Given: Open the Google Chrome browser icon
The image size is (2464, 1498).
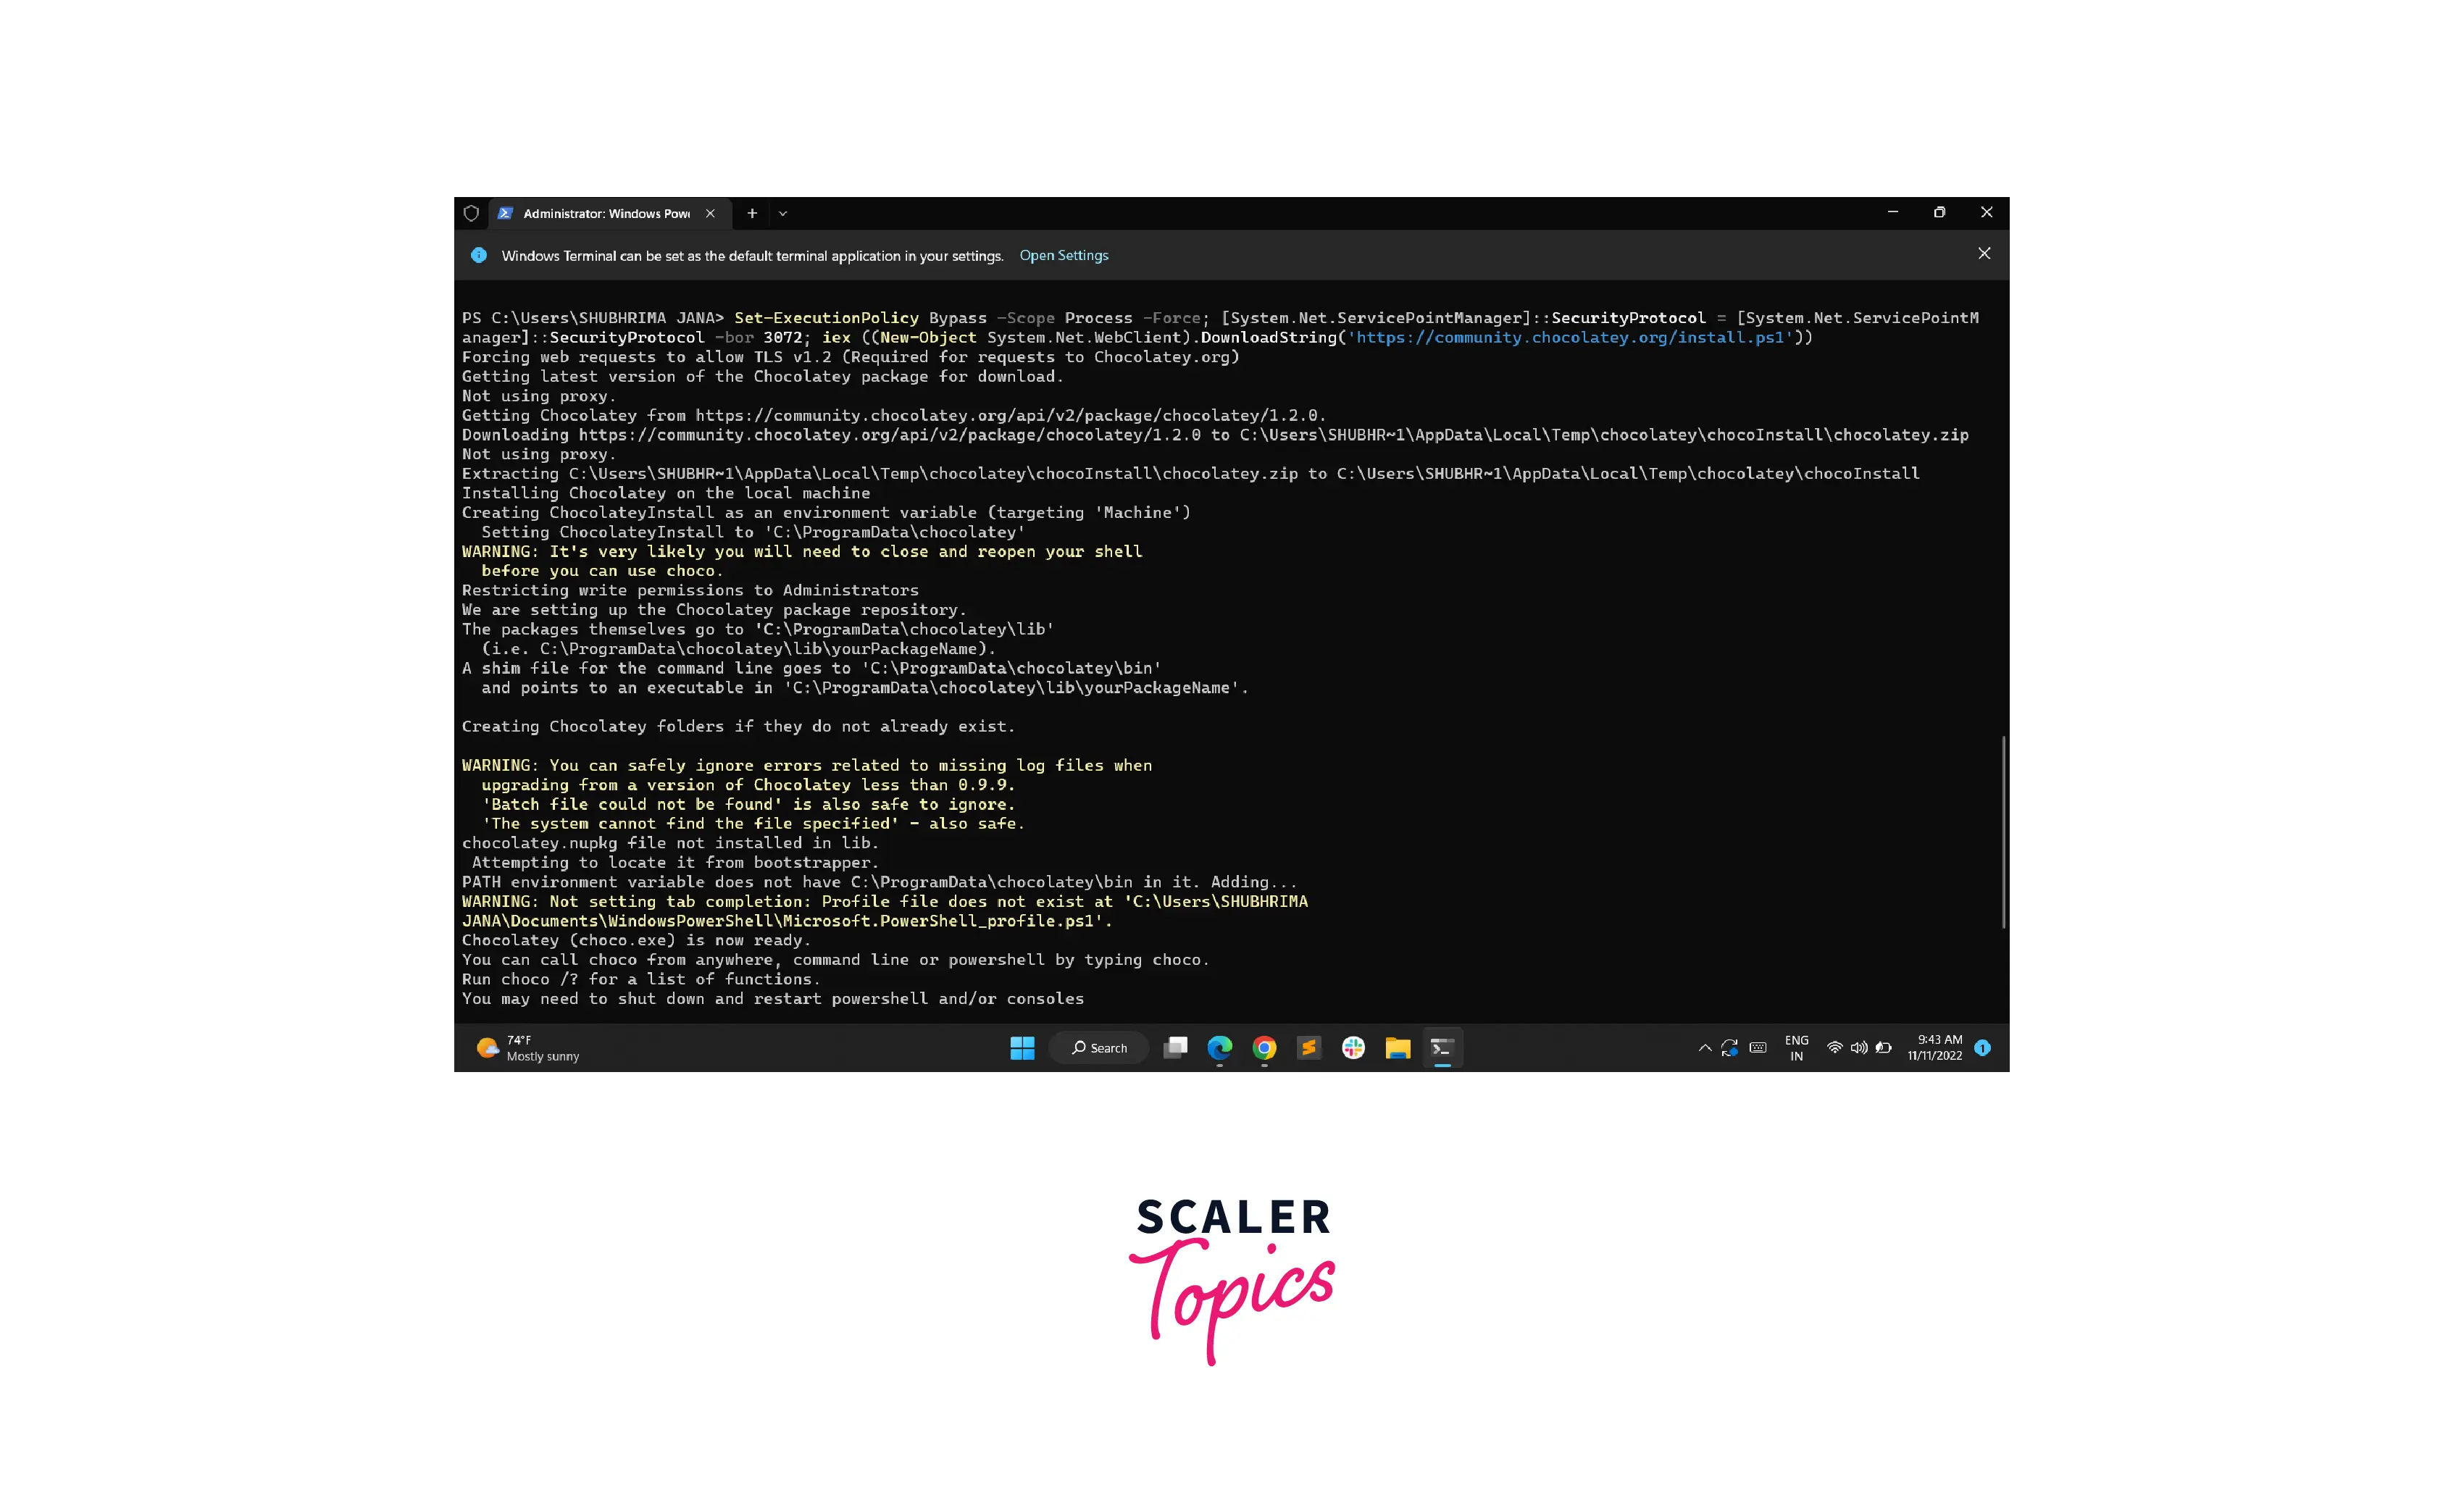Looking at the screenshot, I should coord(1264,1047).
